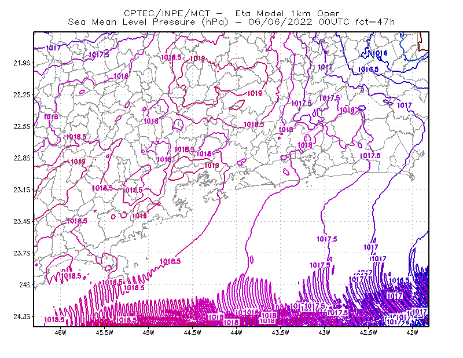Click the 45W longitude axis label
463x358 pixels.
pos(149,333)
